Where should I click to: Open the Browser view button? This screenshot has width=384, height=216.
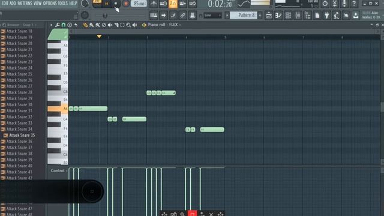(307, 16)
